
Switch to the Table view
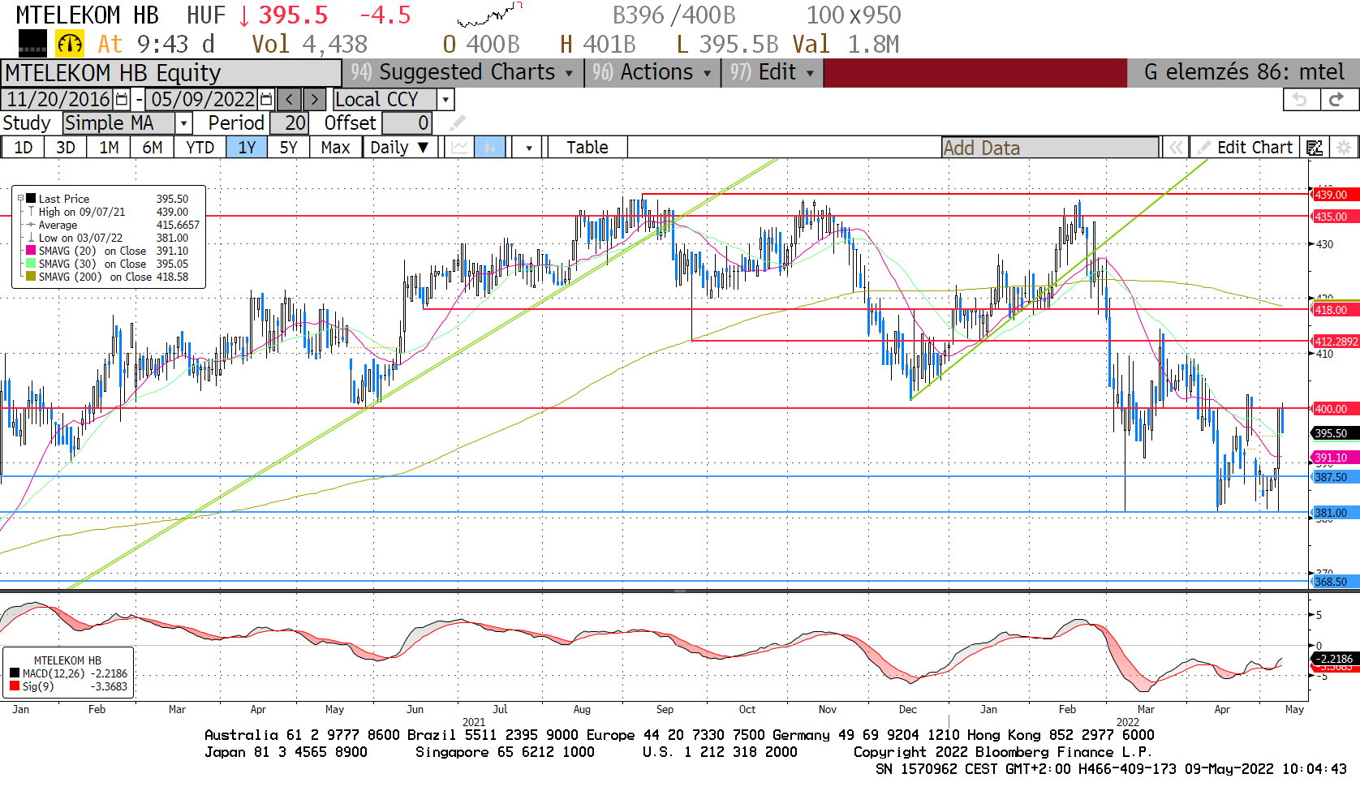pyautogui.click(x=587, y=148)
